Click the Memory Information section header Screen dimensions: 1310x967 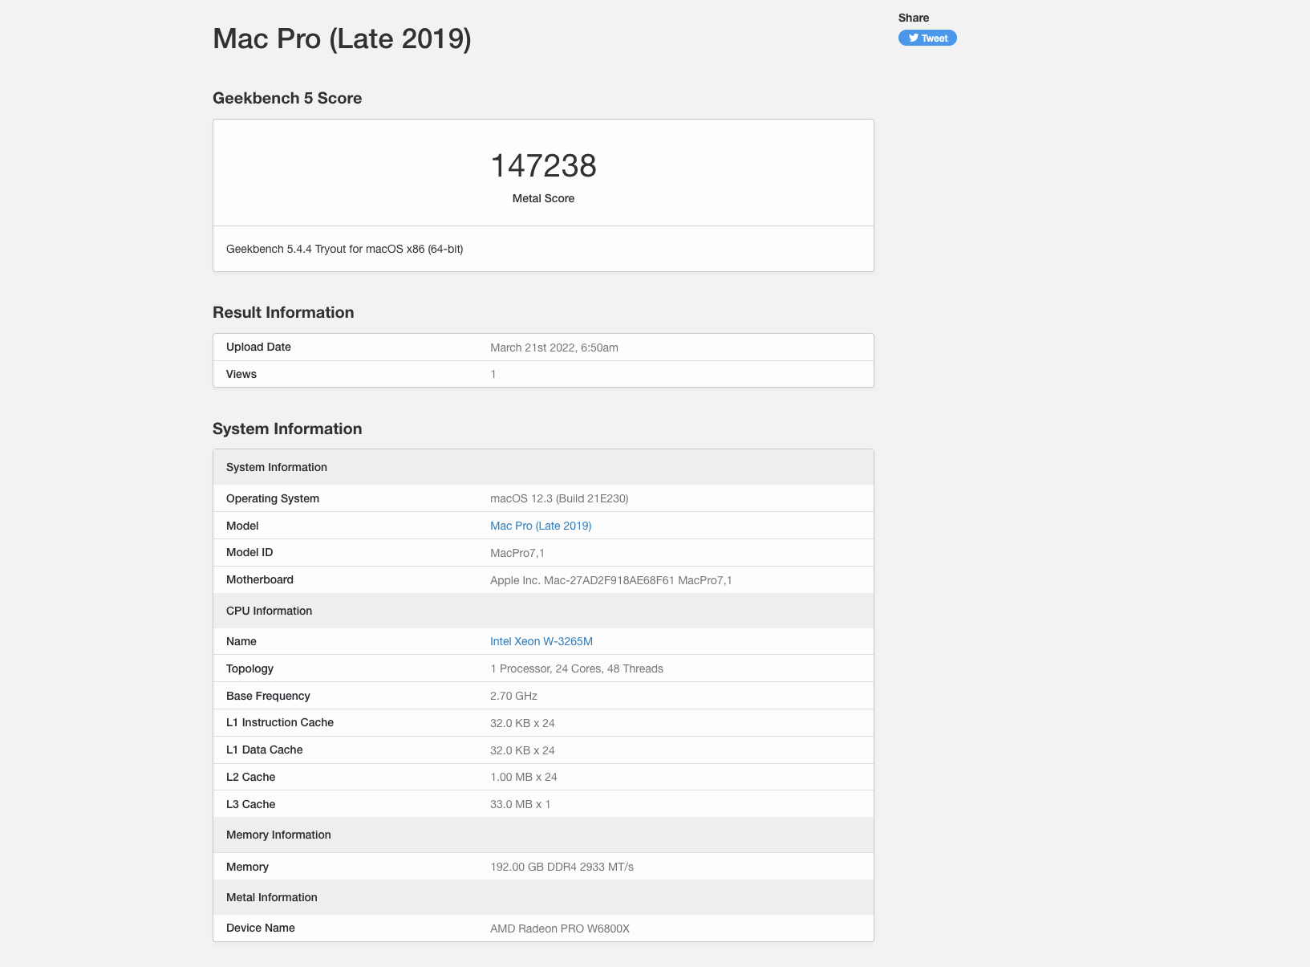coord(278,835)
